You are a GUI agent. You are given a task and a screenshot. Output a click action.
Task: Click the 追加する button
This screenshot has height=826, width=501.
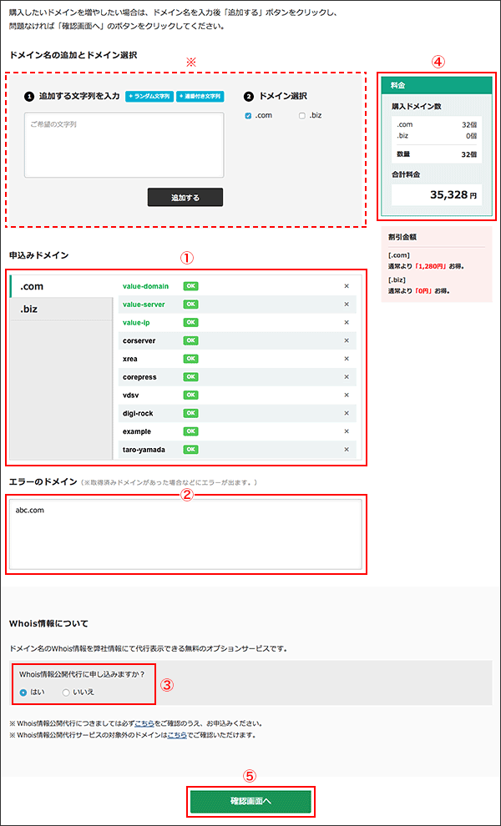(x=185, y=198)
